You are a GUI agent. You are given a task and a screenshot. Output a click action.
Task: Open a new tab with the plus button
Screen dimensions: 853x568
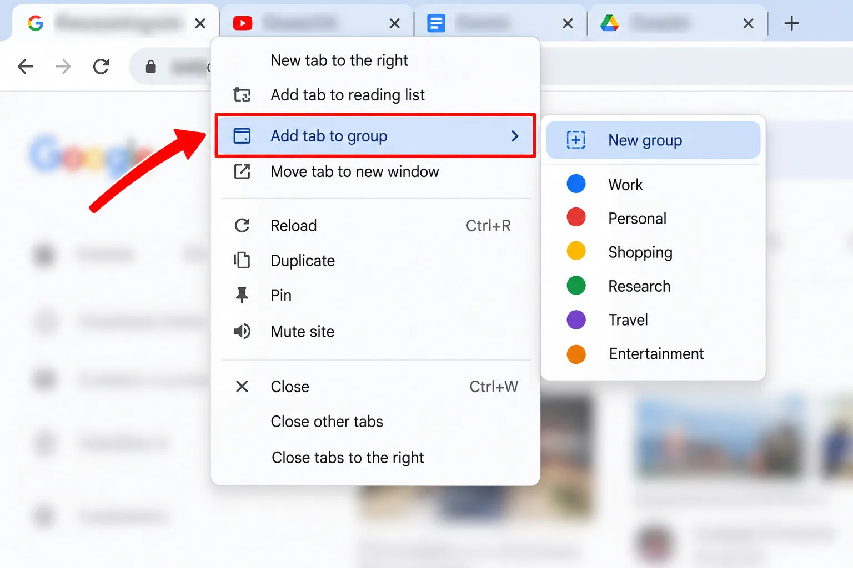coord(791,23)
